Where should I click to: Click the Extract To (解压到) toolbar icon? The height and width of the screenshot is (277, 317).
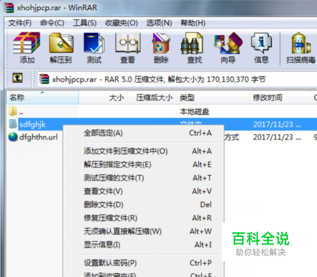(61, 48)
